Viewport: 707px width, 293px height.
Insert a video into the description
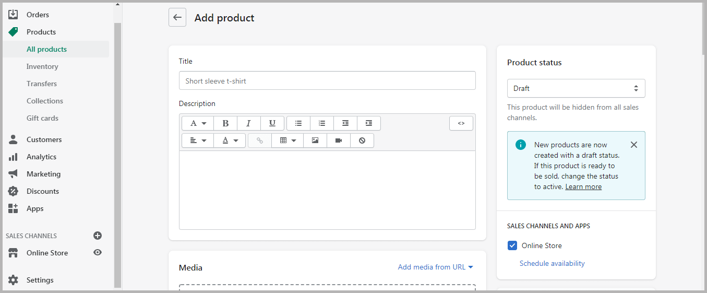coord(339,140)
